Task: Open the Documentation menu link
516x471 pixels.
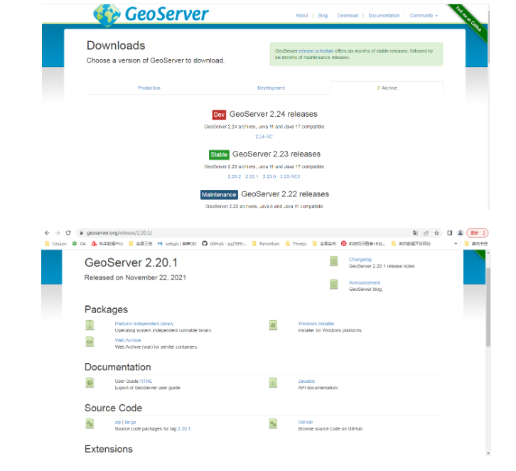Action: (384, 16)
